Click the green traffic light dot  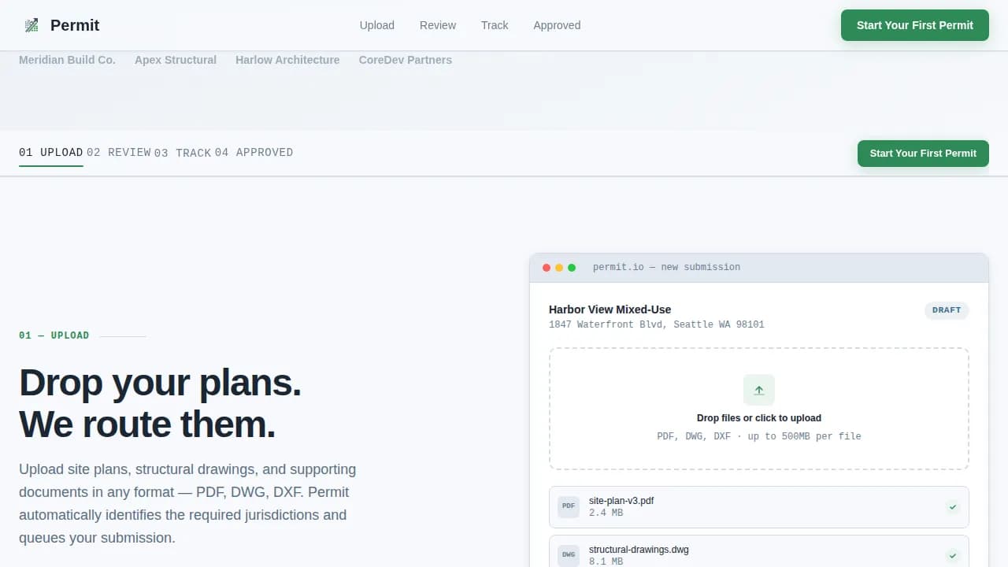(572, 267)
